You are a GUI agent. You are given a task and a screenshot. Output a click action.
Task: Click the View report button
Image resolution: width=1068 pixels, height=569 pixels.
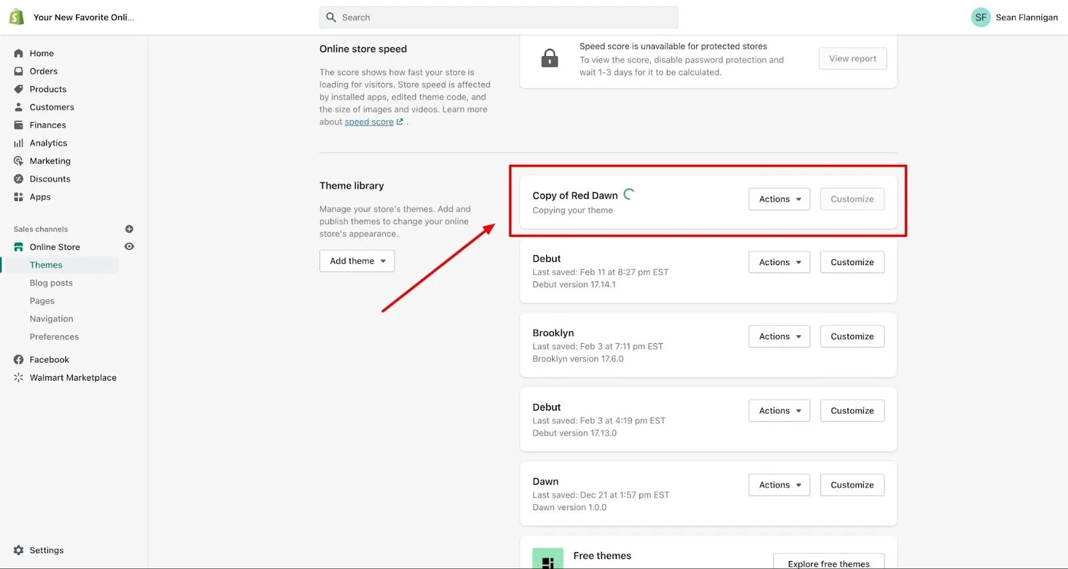coord(852,59)
